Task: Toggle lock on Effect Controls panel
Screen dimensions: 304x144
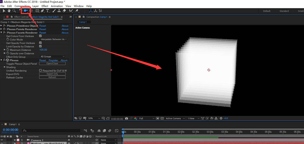Action: coord(12,17)
